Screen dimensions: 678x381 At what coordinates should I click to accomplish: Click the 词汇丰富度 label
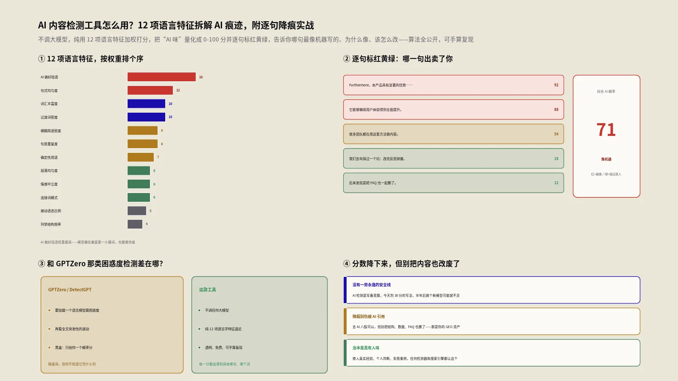49,104
